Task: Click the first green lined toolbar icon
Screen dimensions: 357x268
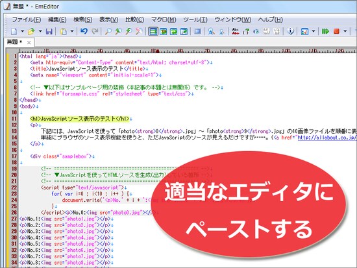Action: click(153, 31)
